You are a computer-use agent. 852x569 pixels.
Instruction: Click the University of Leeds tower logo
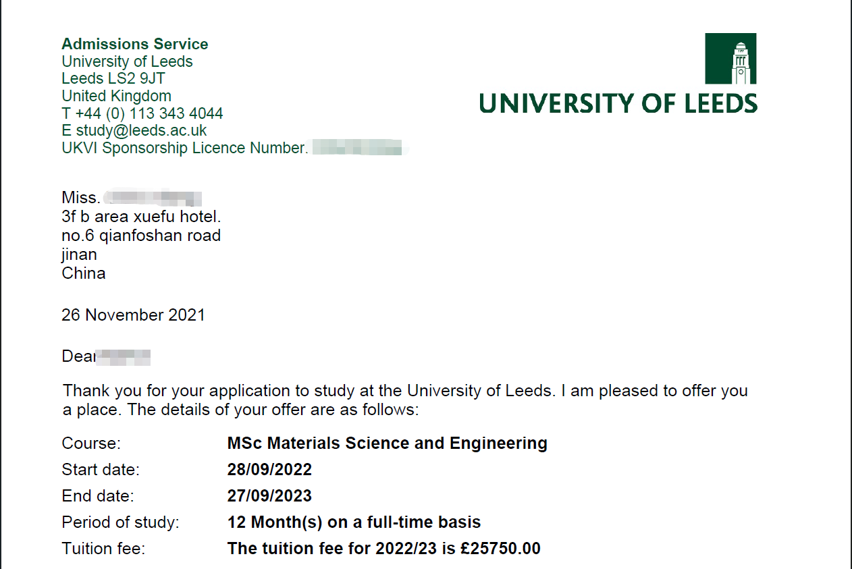coord(730,59)
